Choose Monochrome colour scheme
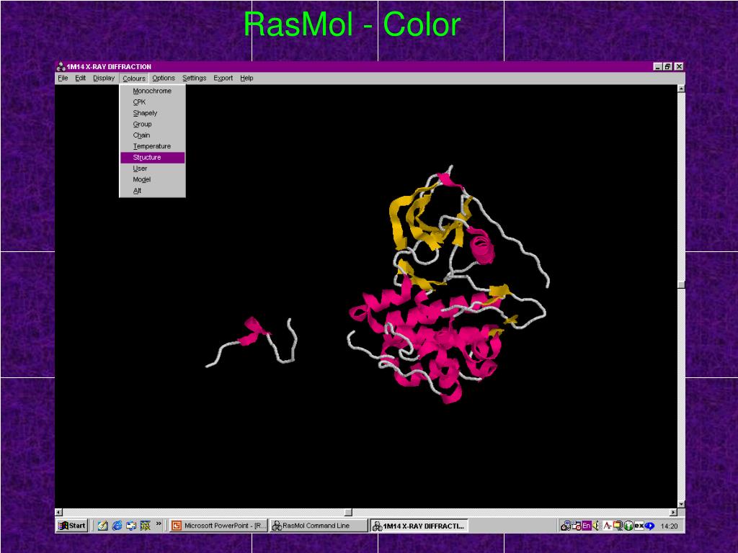The height and width of the screenshot is (553, 738). coord(152,91)
